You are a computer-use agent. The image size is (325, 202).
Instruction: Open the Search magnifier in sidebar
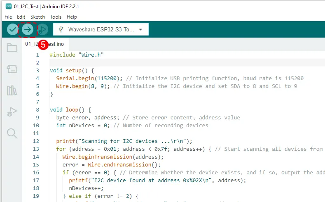pos(12,133)
